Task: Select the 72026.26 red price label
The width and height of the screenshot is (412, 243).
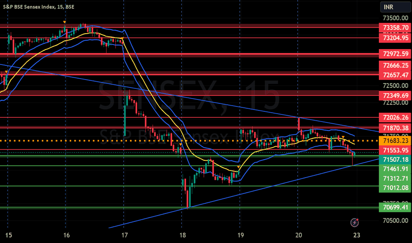Action: [x=395, y=118]
